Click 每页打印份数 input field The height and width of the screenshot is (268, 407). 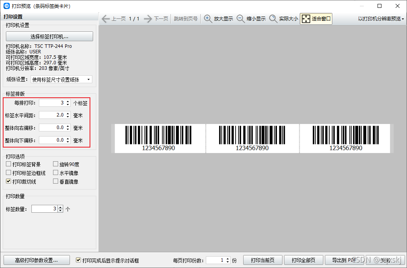point(216,260)
